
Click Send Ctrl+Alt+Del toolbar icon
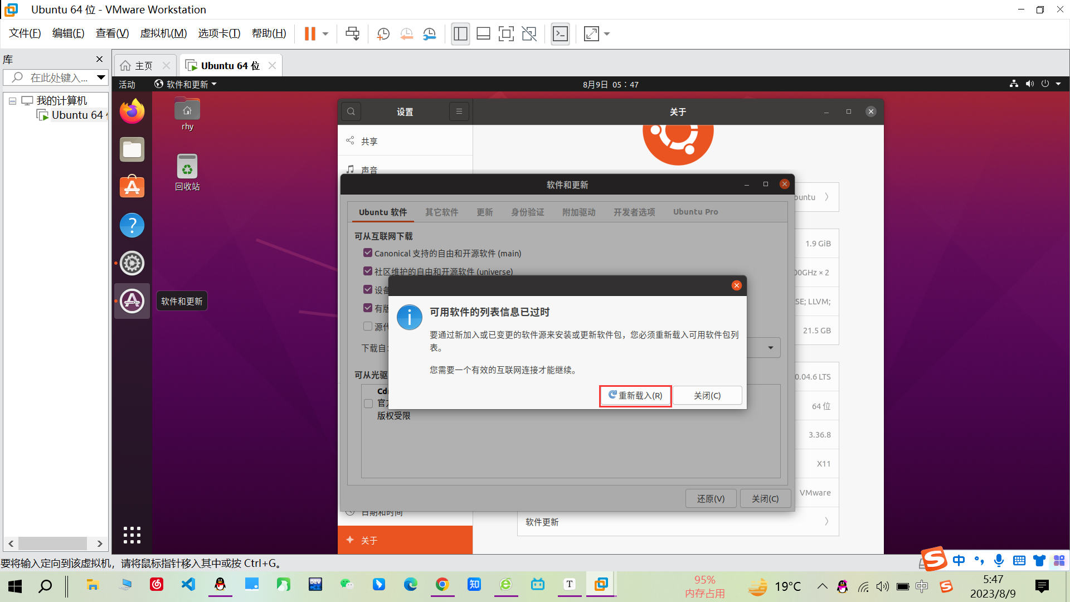click(x=352, y=34)
